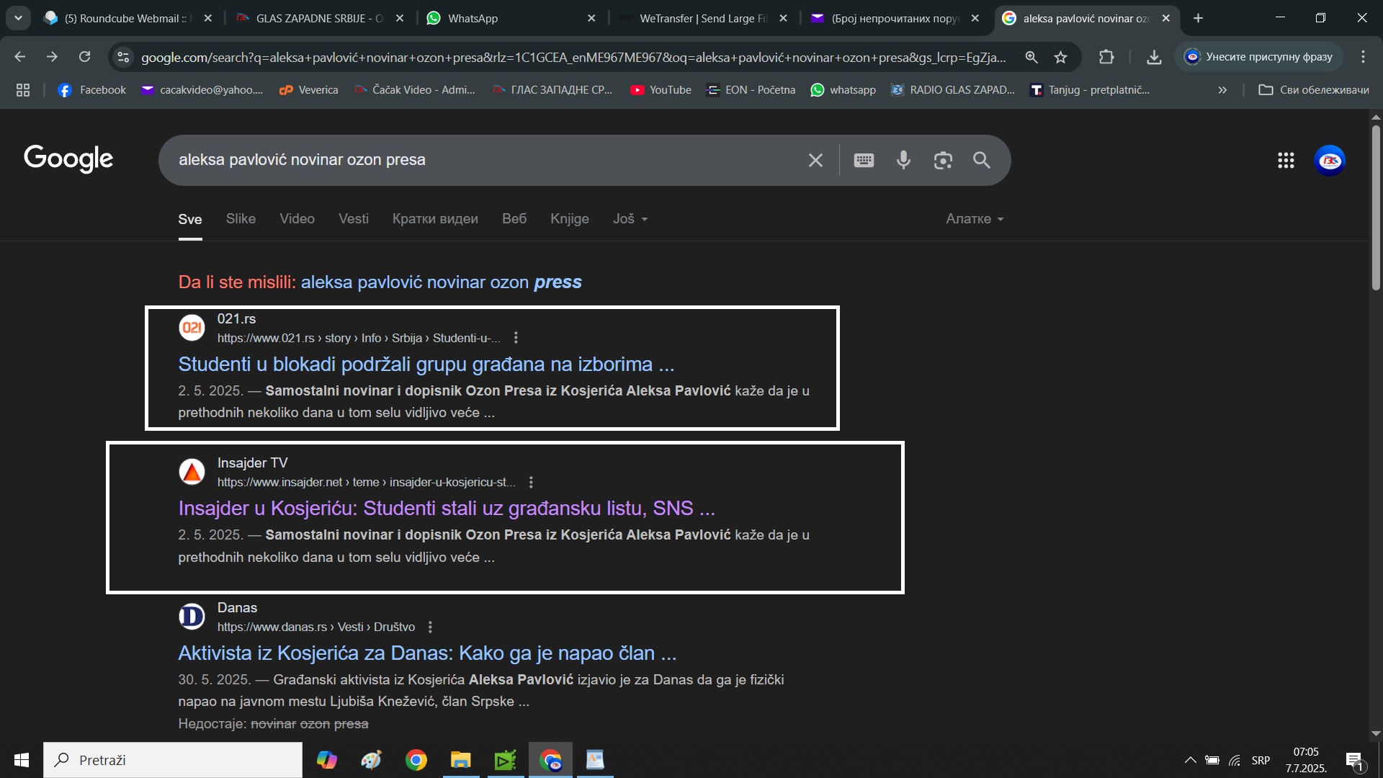Open browser Downloads icon
The image size is (1383, 778).
[x=1154, y=57]
